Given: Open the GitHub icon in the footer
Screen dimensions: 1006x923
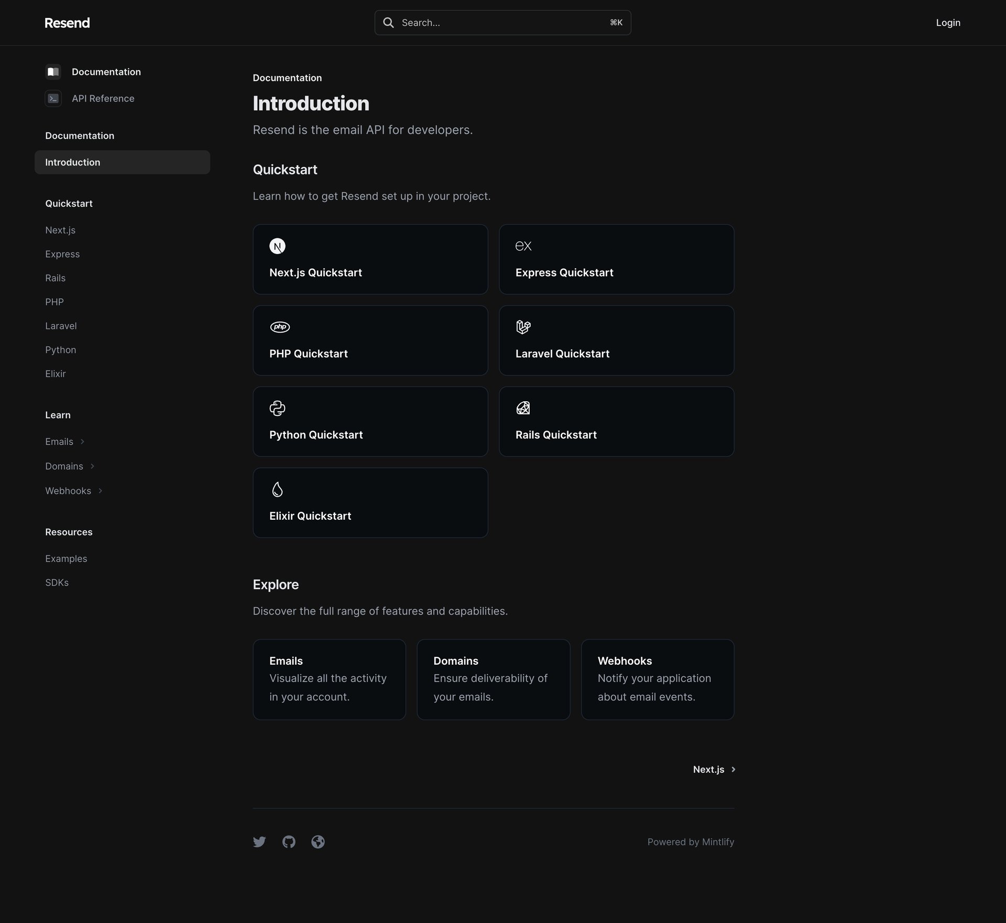Looking at the screenshot, I should (x=289, y=842).
